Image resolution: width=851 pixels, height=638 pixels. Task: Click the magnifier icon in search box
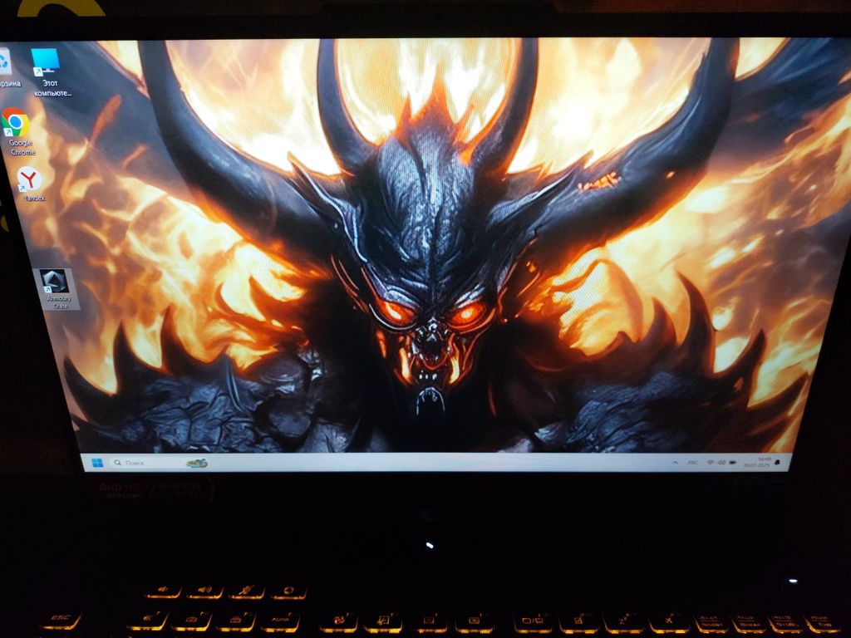[119, 462]
